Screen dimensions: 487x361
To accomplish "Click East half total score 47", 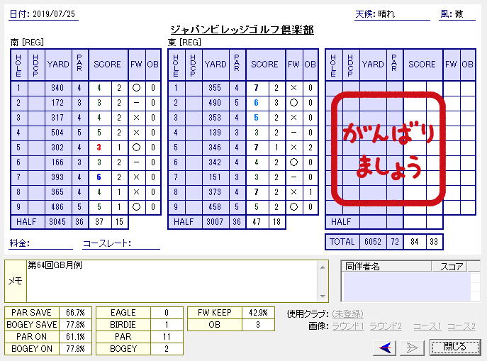I will 257,222.
